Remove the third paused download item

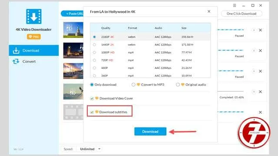(x=260, y=71)
